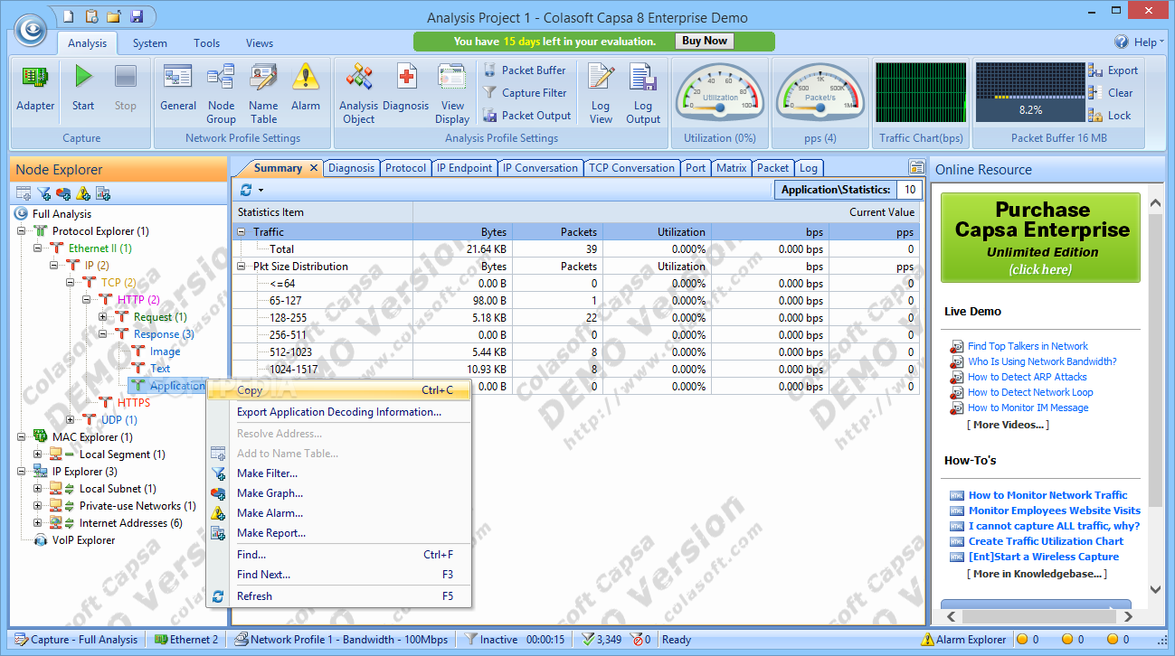Expand the UDP (1) tree node
This screenshot has height=656, width=1175.
coord(71,420)
